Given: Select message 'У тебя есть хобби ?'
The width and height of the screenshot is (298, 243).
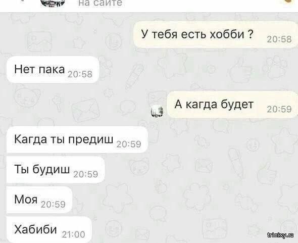Looking at the screenshot, I should 216,34.
